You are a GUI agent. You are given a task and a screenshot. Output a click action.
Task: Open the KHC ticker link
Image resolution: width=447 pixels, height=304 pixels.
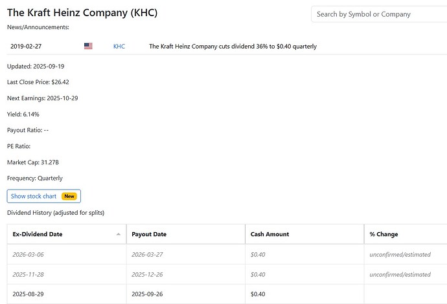point(119,47)
